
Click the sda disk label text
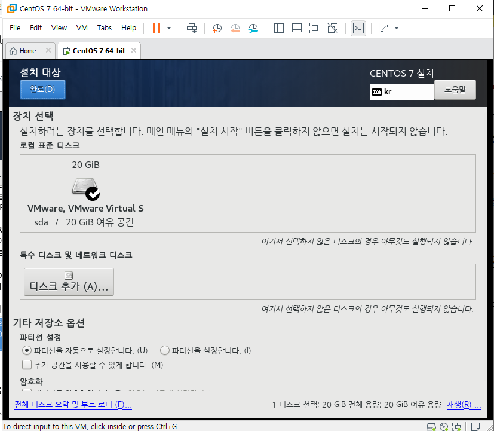41,222
